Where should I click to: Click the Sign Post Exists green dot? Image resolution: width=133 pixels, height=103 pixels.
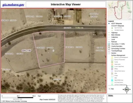112,28
